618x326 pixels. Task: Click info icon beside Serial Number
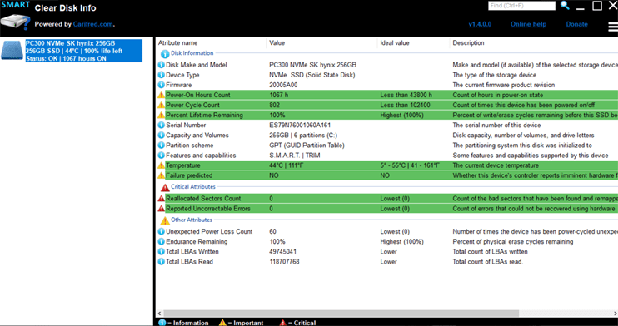162,126
